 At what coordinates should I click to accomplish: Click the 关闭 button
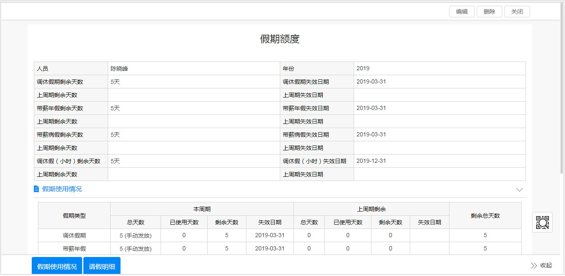coord(517,12)
